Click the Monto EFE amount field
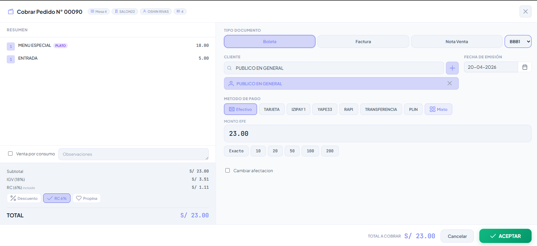Viewport: 537px width, 246px height. pyautogui.click(x=378, y=133)
